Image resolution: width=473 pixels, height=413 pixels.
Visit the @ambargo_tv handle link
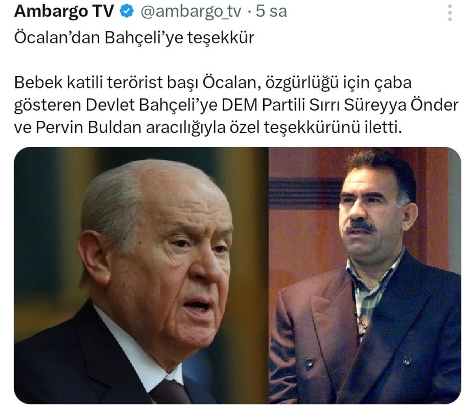click(190, 12)
